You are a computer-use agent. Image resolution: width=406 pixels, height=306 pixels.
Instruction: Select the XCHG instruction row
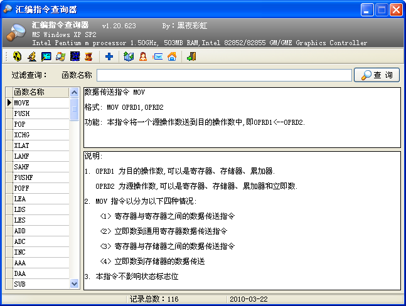point(41,135)
